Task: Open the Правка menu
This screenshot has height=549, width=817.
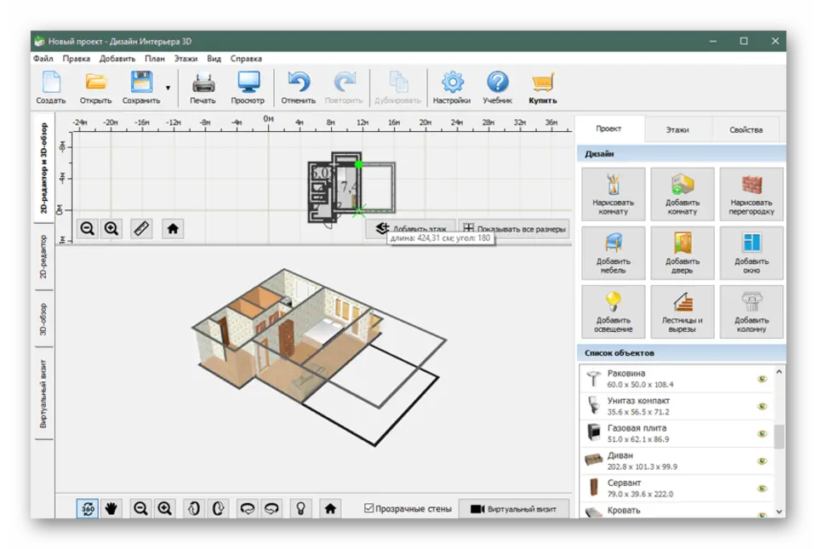Action: (76, 59)
